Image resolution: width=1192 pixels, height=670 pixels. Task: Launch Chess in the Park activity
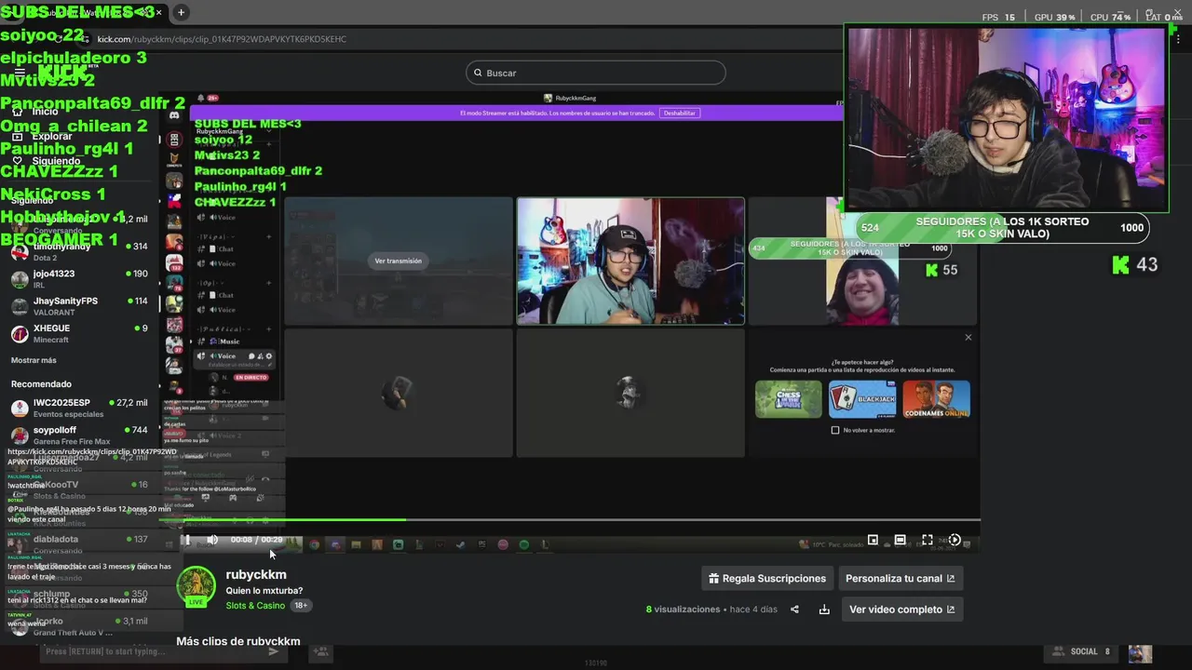789,398
